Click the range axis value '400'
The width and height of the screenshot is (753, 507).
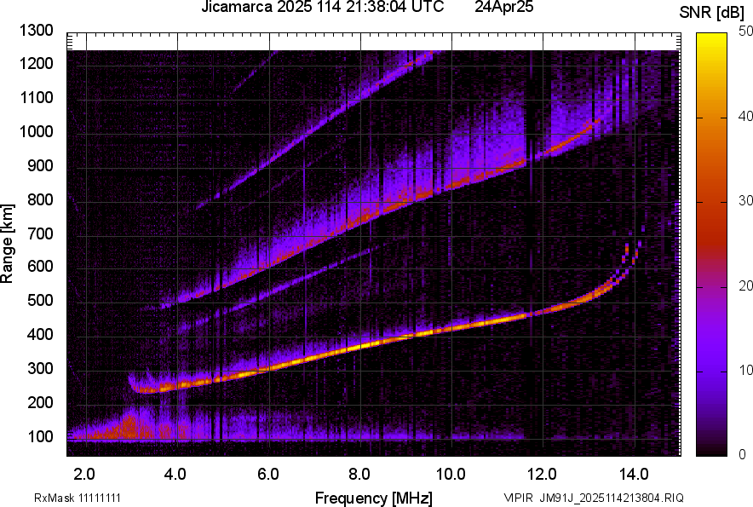pos(40,335)
